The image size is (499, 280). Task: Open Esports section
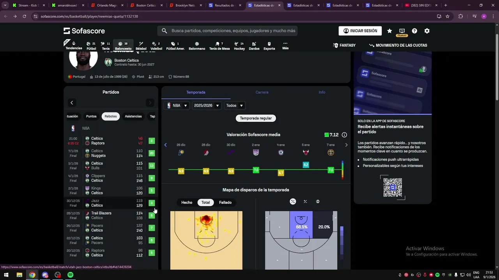click(269, 46)
